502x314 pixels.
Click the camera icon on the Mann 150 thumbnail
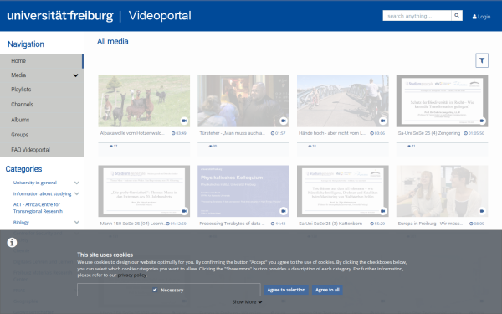(x=184, y=211)
